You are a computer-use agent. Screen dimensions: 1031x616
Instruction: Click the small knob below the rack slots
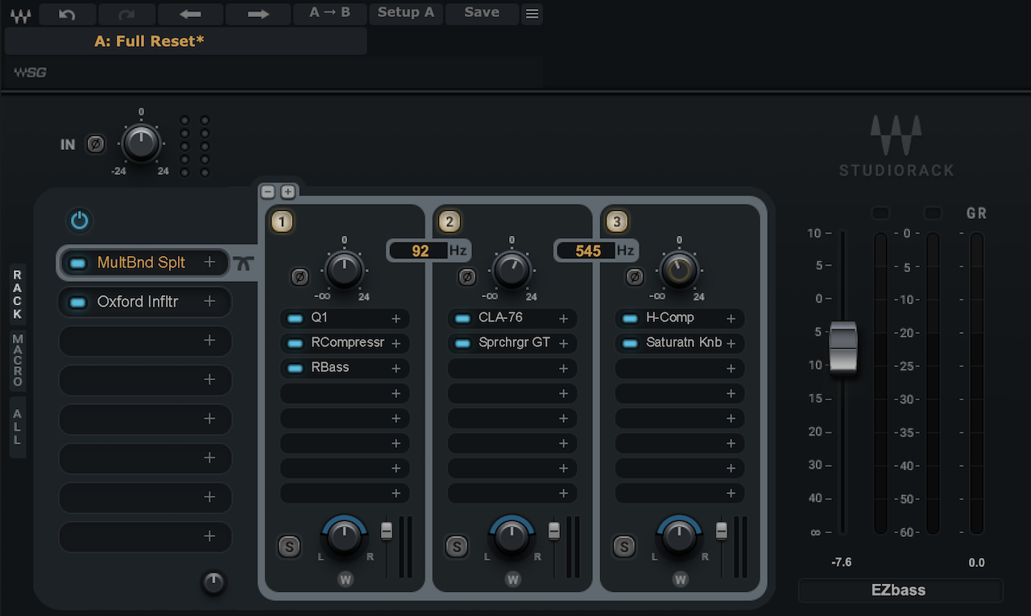click(x=213, y=582)
